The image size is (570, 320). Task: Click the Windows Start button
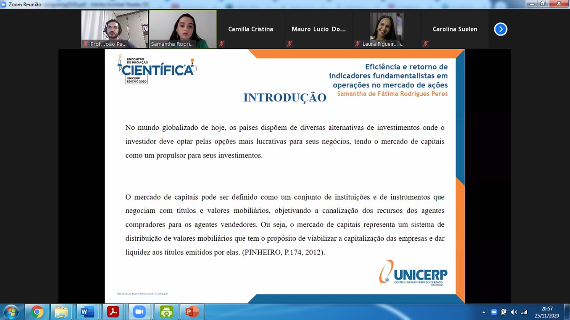[x=11, y=312]
